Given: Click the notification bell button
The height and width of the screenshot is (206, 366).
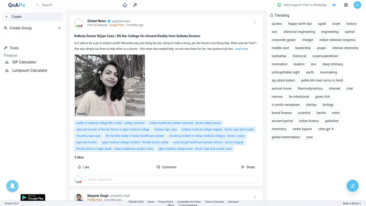Looking at the screenshot, I should coord(13,186).
